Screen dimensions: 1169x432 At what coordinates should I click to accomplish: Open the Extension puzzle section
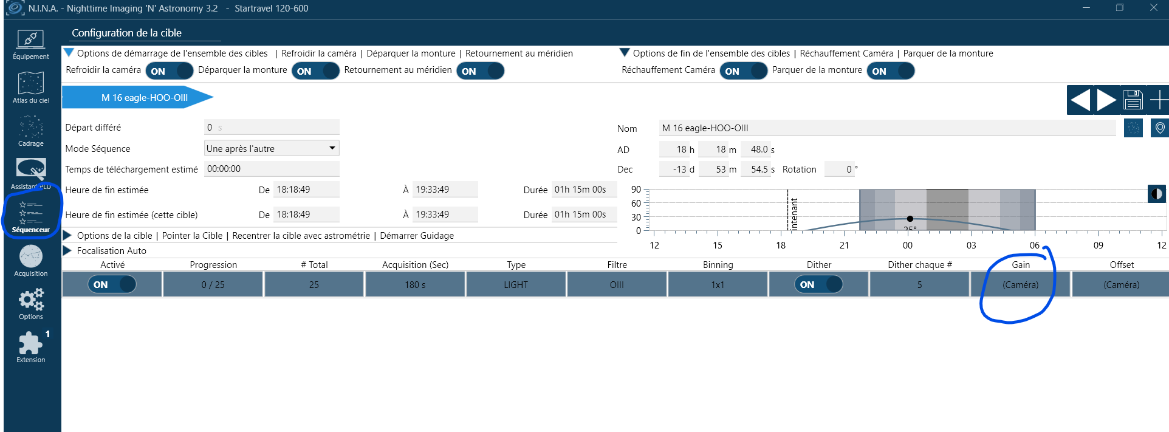tap(31, 348)
